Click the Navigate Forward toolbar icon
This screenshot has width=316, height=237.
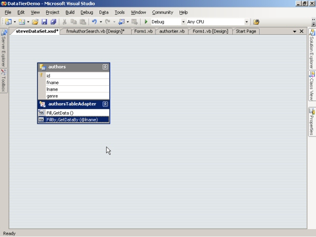[x=134, y=22]
